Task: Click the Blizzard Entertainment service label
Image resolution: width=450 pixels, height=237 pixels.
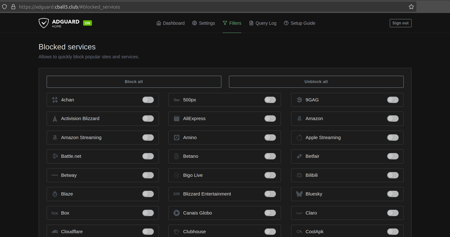Action: [x=207, y=194]
